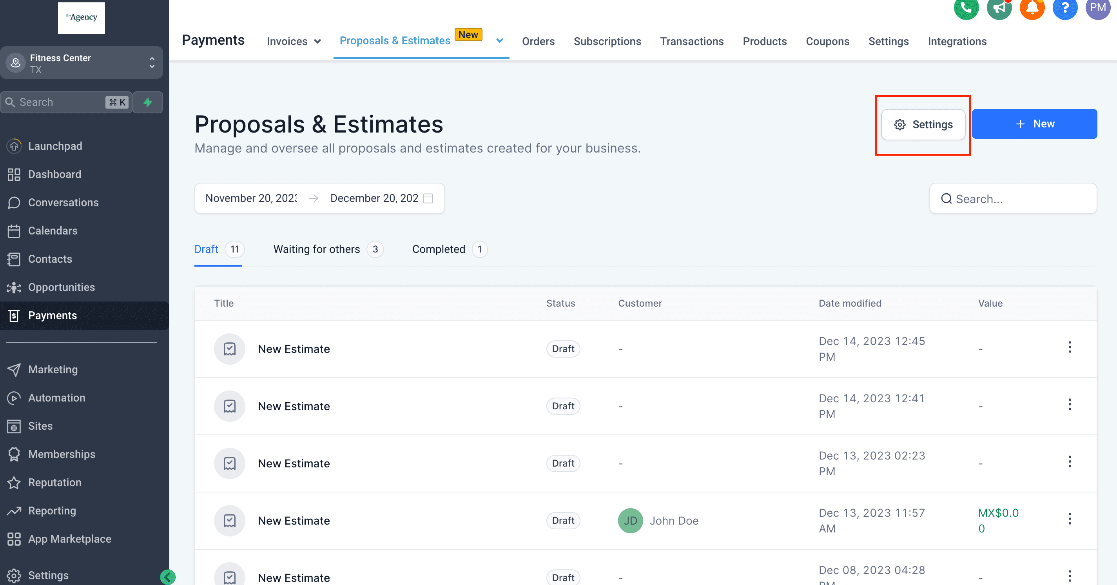1117x585 pixels.
Task: Open the Coupons tab
Action: tap(827, 42)
